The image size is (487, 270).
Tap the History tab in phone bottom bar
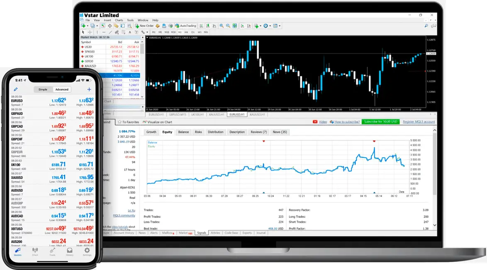click(x=70, y=251)
